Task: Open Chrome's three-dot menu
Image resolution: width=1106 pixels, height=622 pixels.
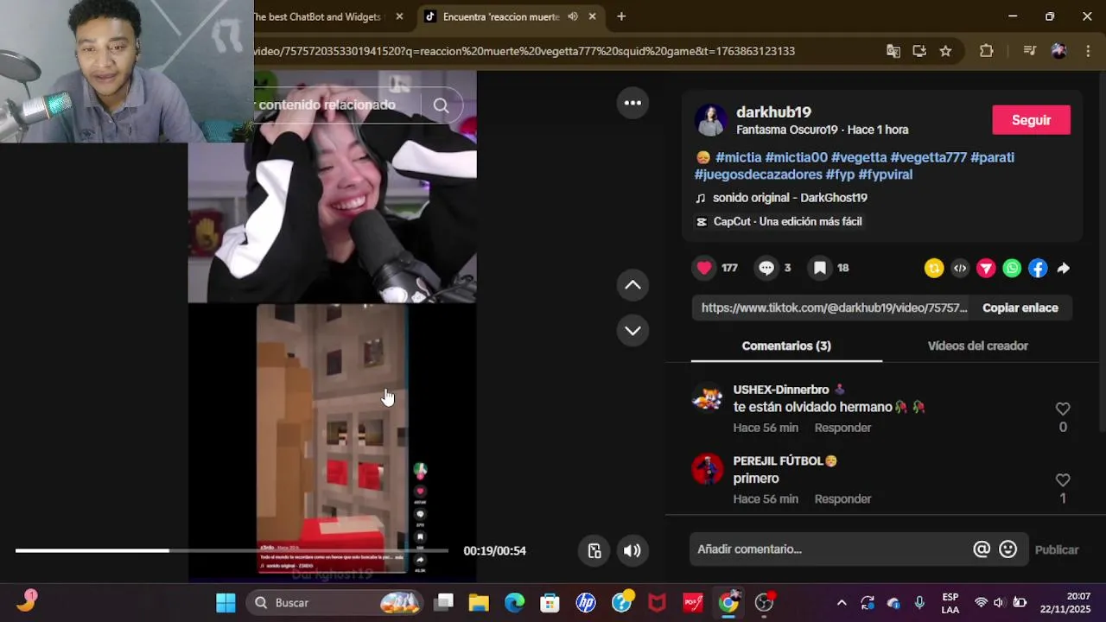Action: tap(1088, 51)
